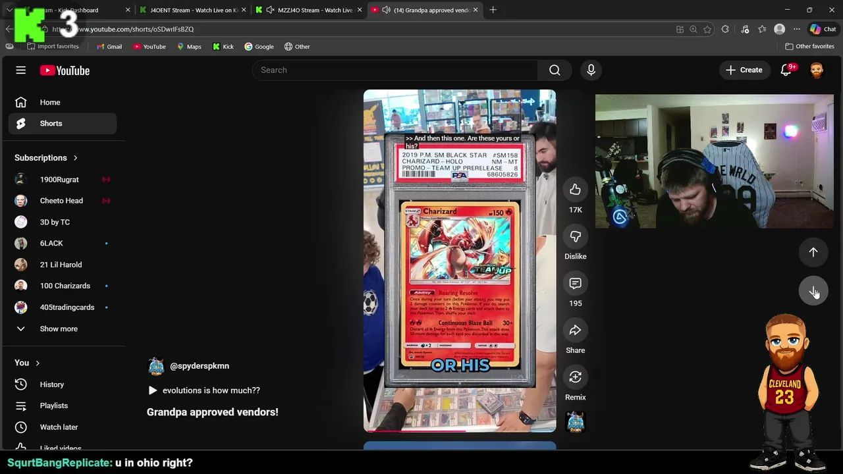This screenshot has height=474, width=843.
Task: Open 3D by TC subscription channel
Action: 63,222
